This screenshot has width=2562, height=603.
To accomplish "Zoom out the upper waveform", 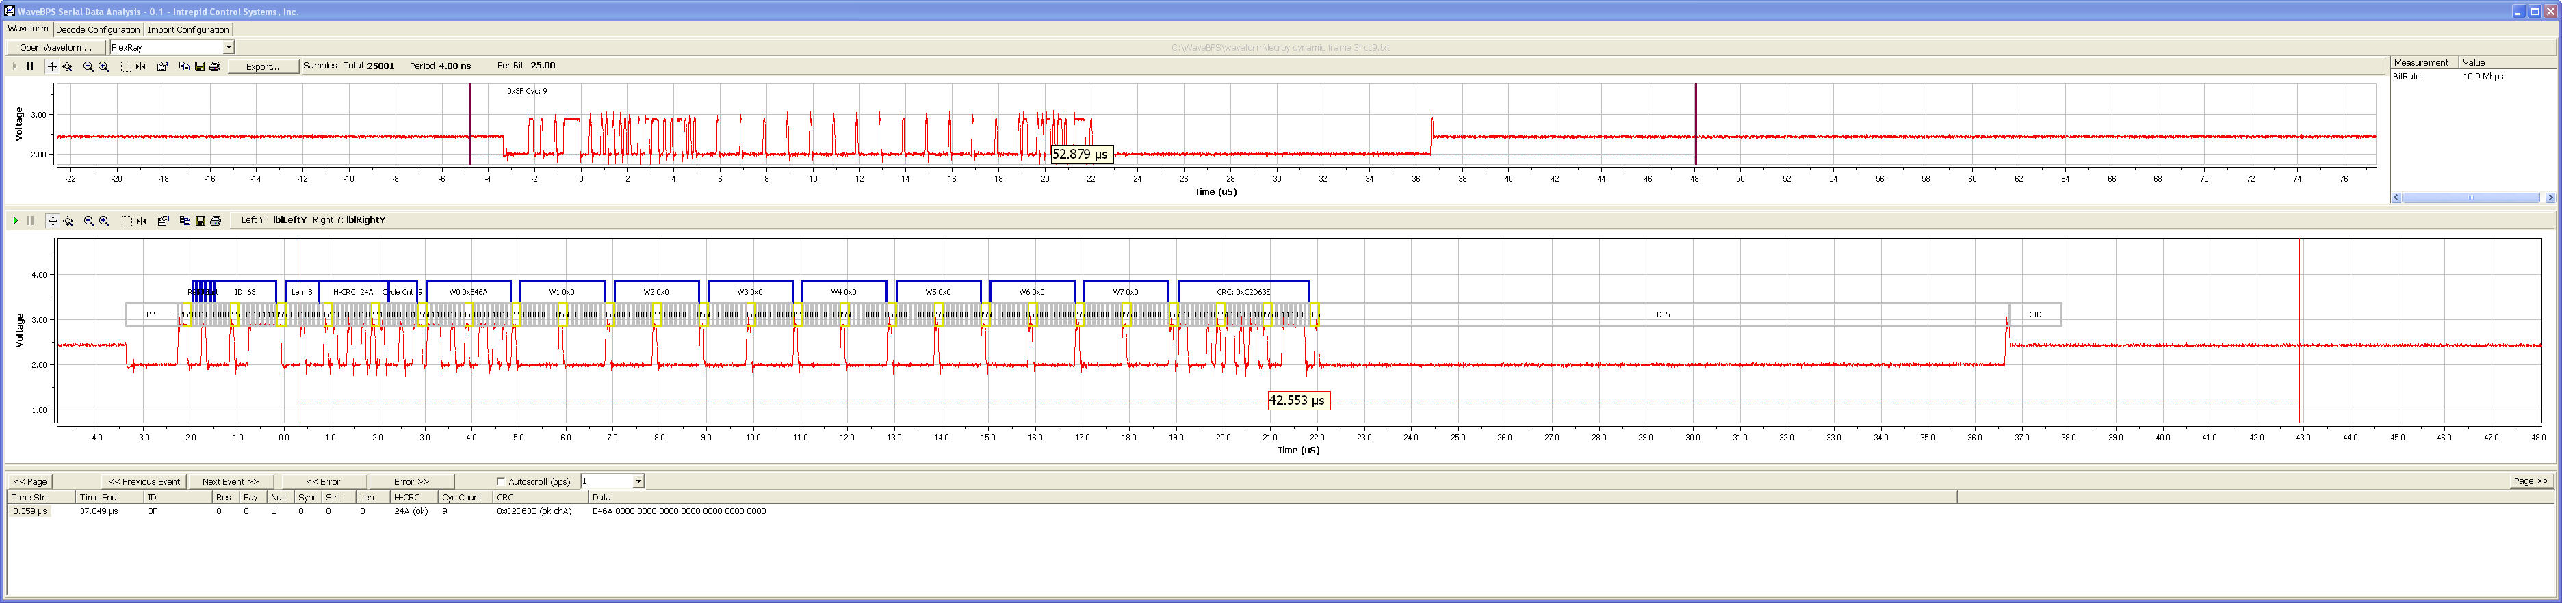I will coord(88,66).
